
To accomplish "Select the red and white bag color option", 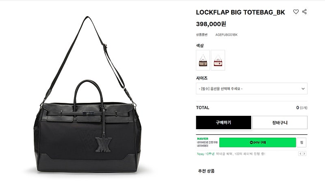I will [x=218, y=60].
